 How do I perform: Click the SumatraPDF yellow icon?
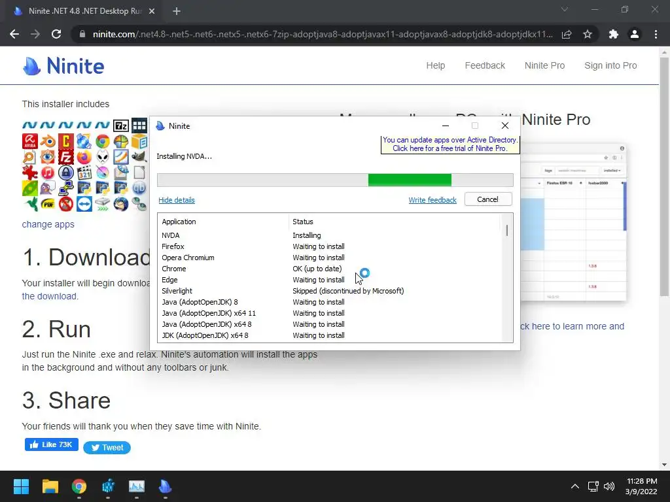pos(48,204)
